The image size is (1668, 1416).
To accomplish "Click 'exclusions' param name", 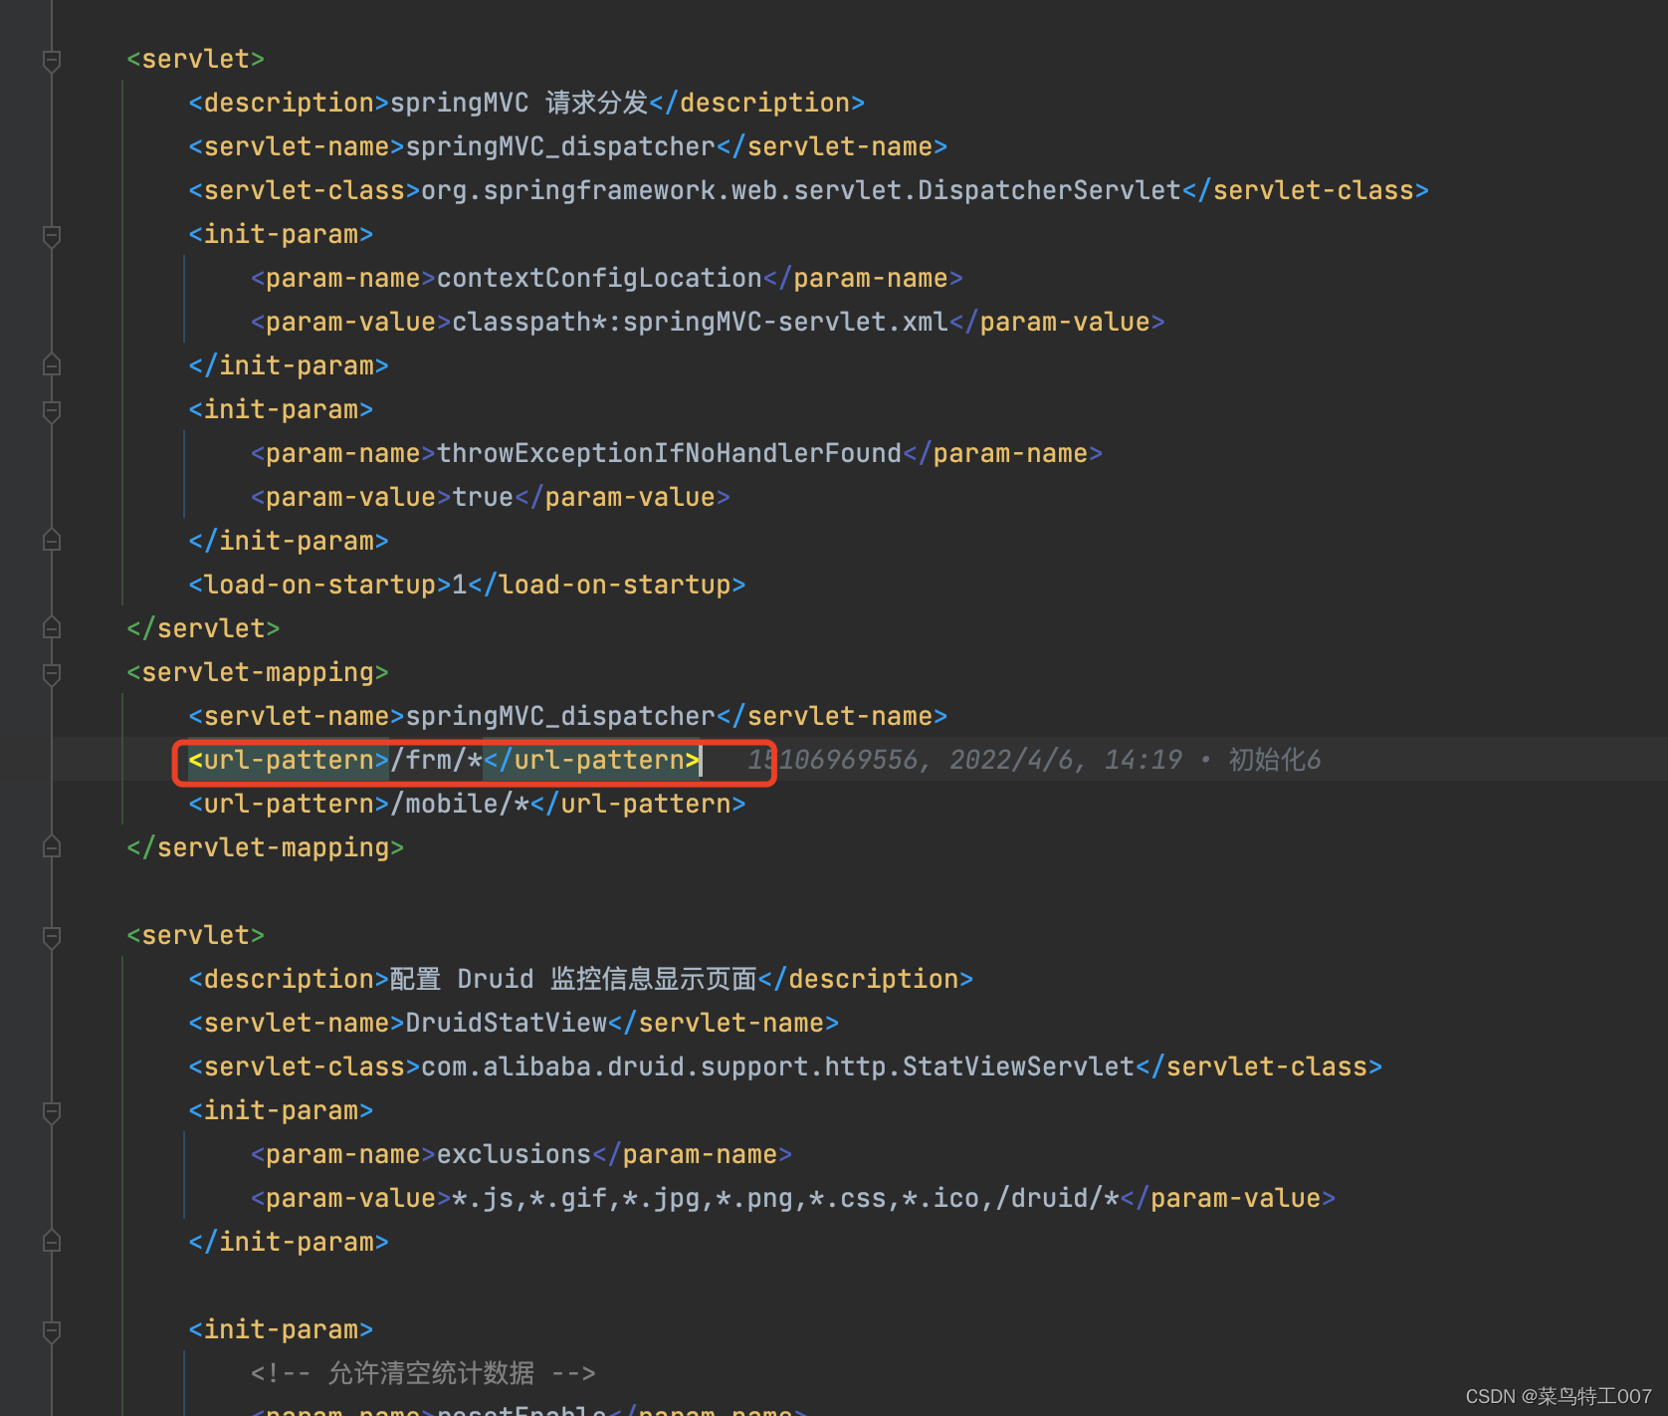I will (515, 1154).
